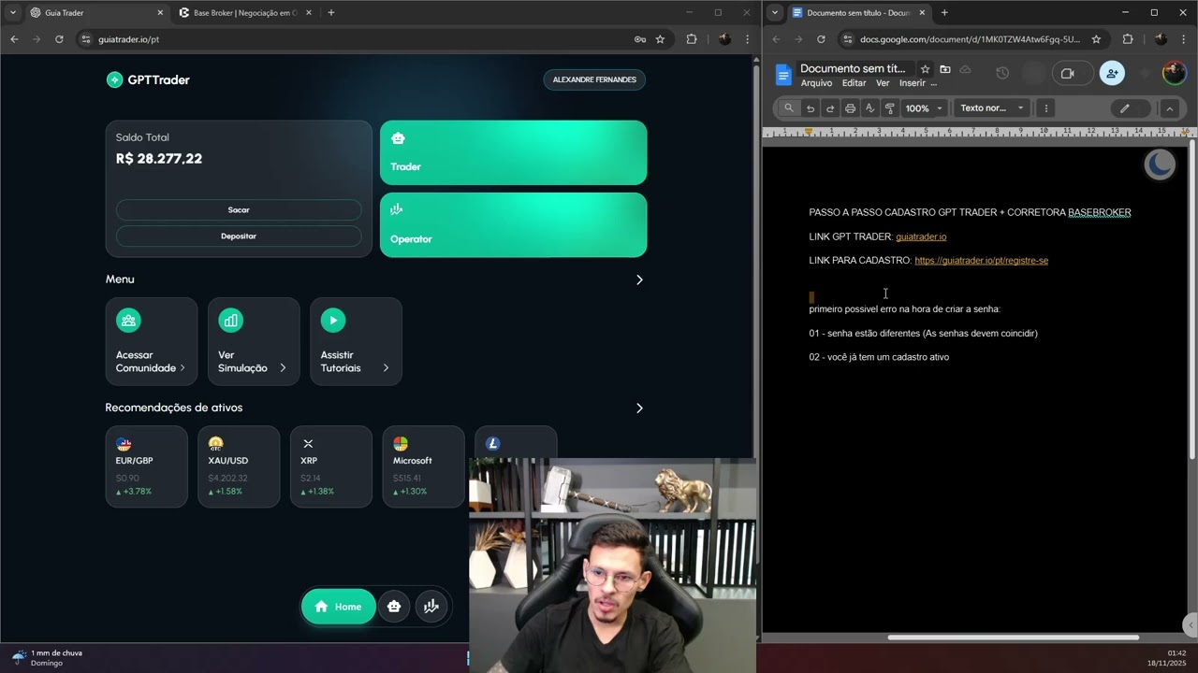Viewport: 1198px width, 673px height.
Task: Expand the Menu section arrow
Action: click(x=639, y=279)
